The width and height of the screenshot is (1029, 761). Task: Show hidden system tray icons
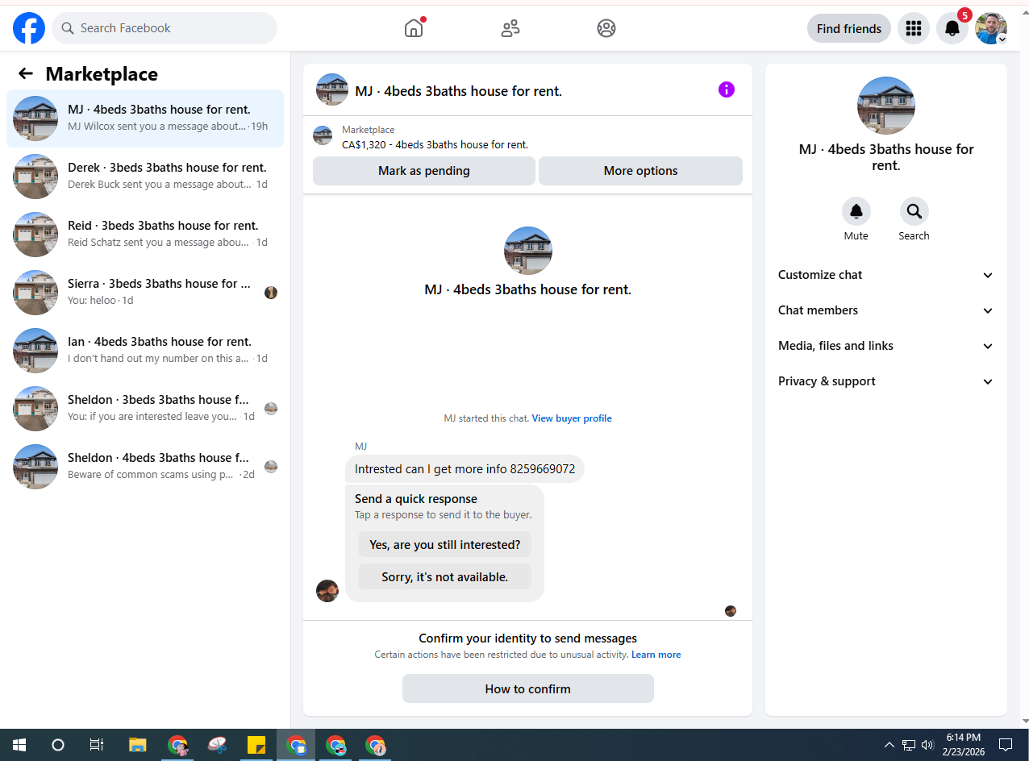point(889,745)
